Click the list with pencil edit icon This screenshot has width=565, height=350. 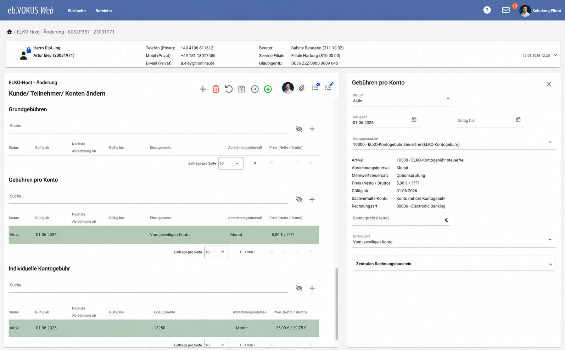tap(329, 87)
